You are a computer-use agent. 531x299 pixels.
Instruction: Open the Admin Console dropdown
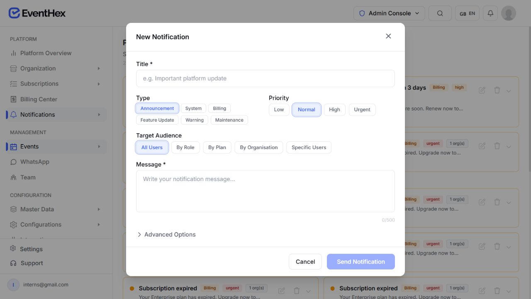389,13
